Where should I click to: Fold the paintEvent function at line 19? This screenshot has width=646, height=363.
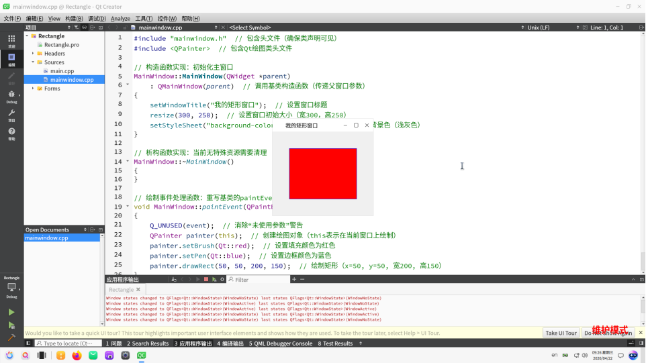pyautogui.click(x=128, y=206)
